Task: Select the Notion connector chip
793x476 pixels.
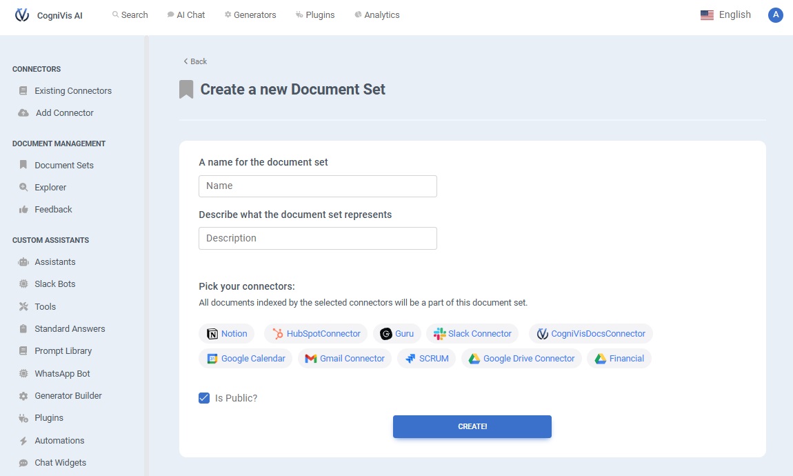Action: tap(227, 334)
